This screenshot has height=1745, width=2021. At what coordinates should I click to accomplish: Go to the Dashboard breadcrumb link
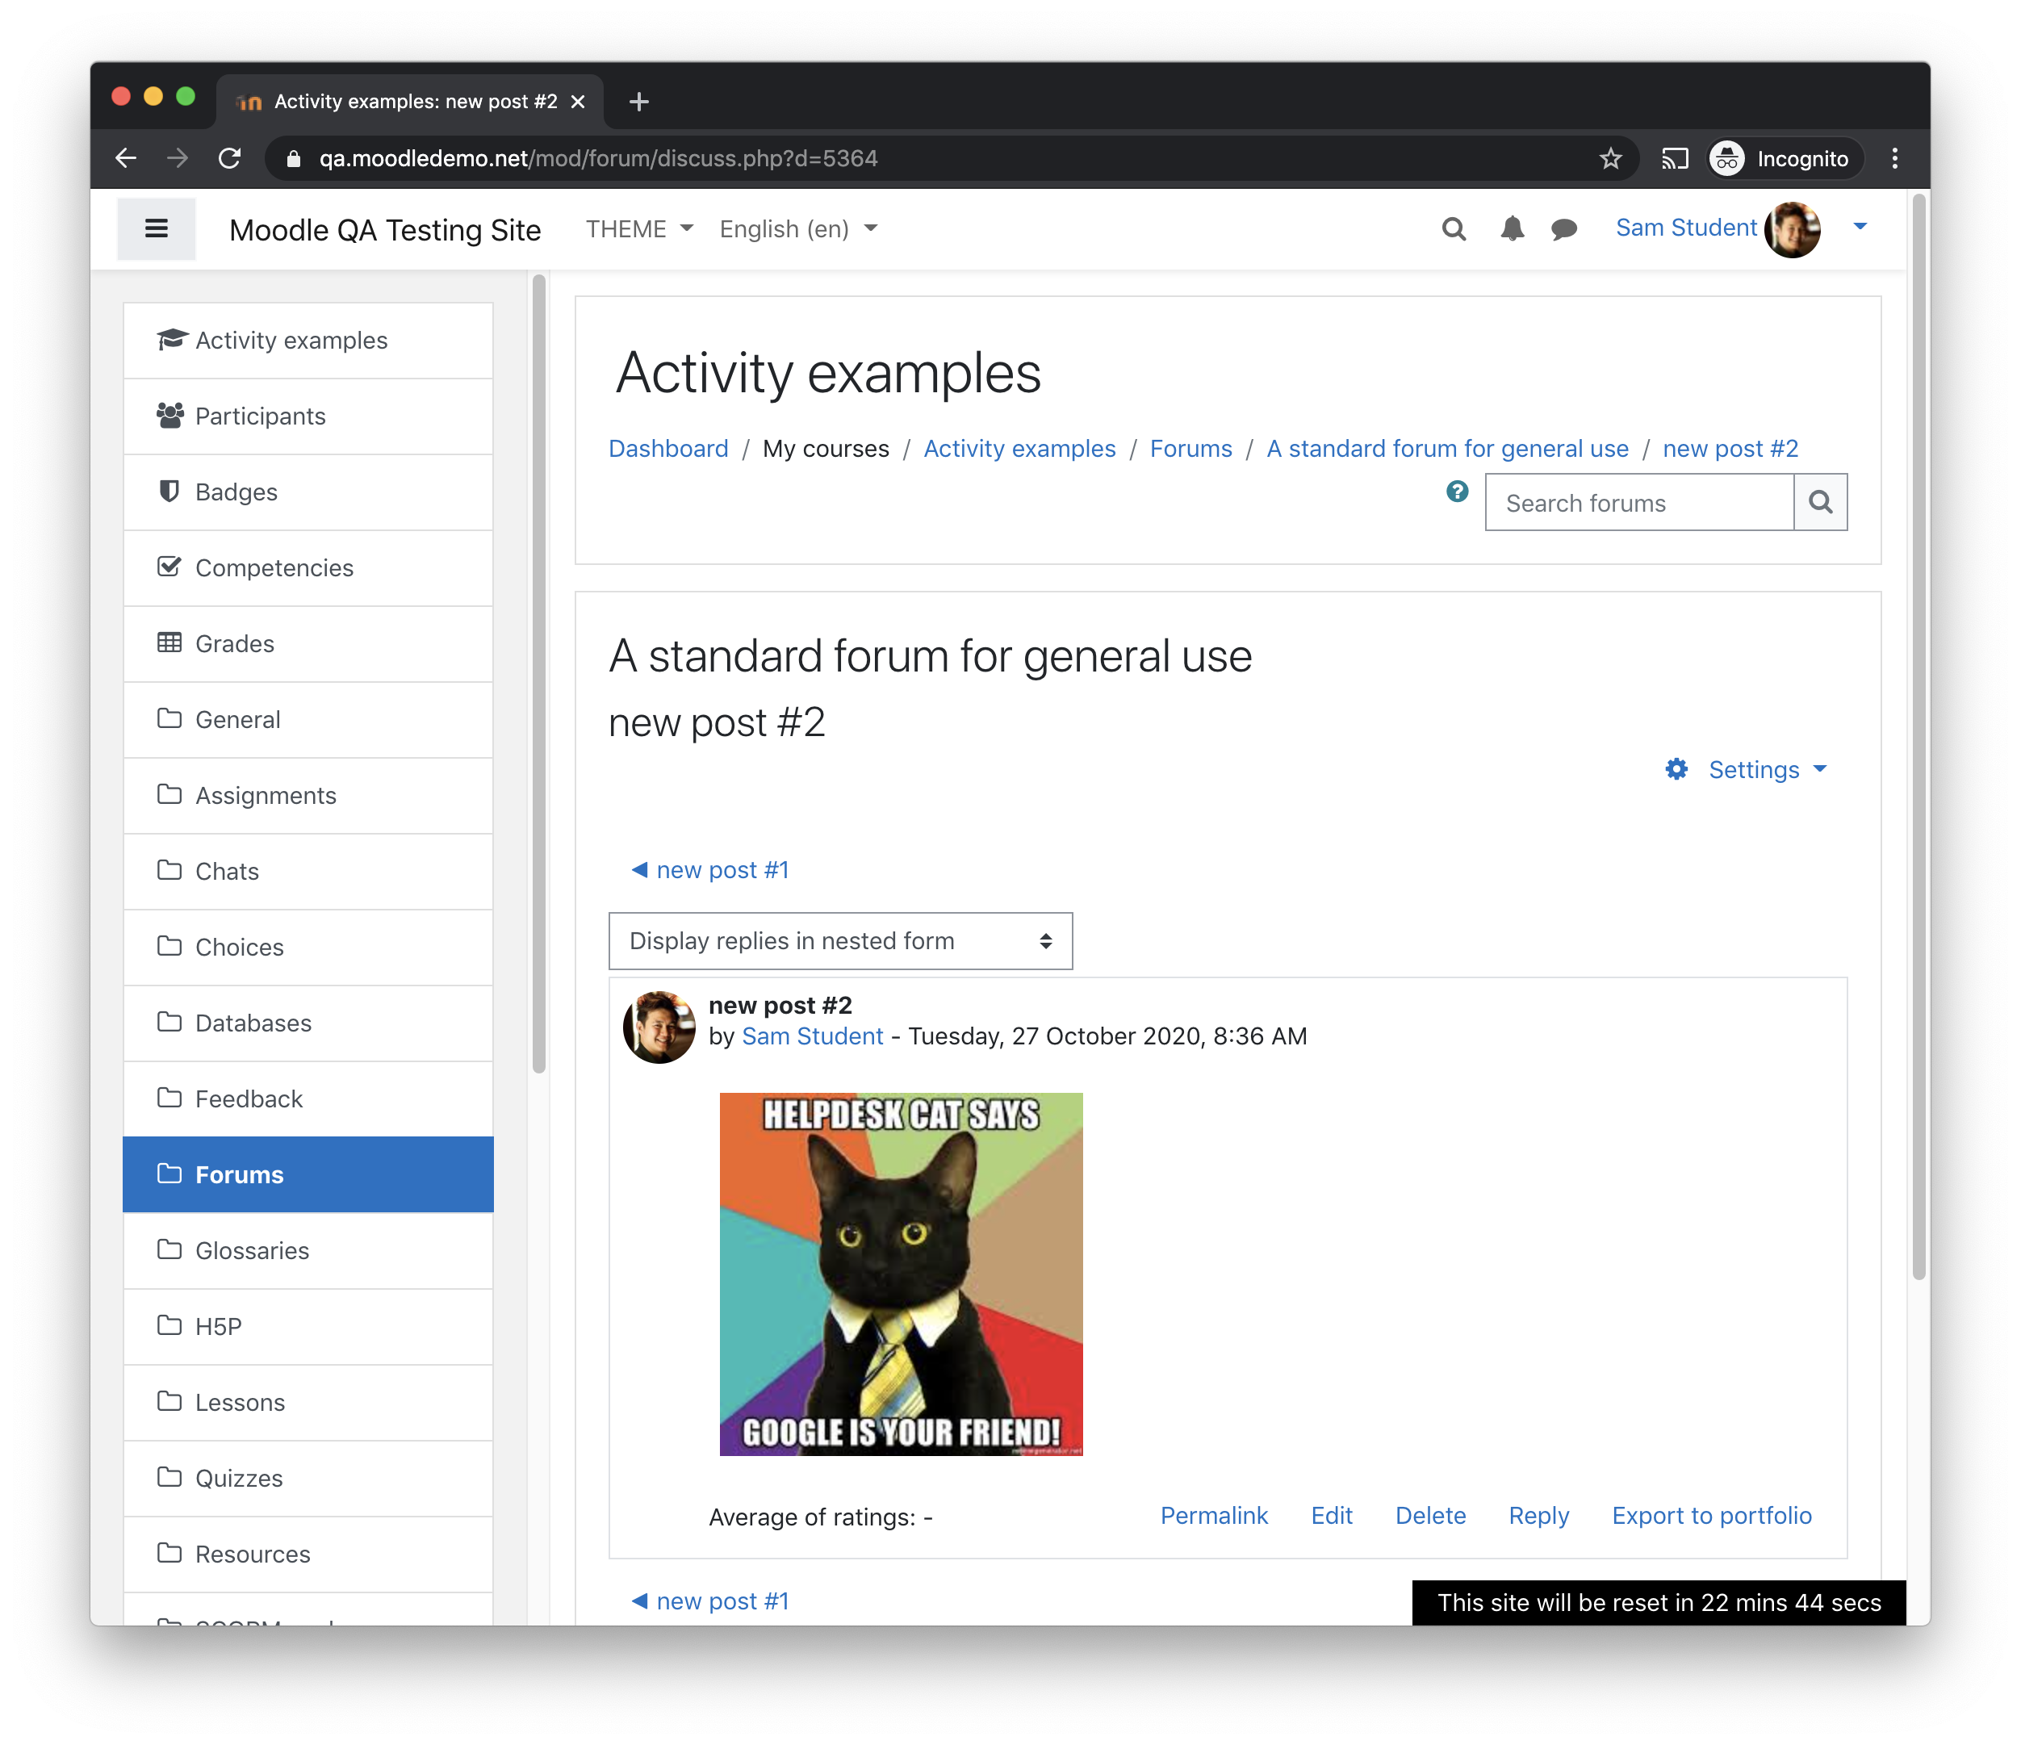[x=668, y=449]
